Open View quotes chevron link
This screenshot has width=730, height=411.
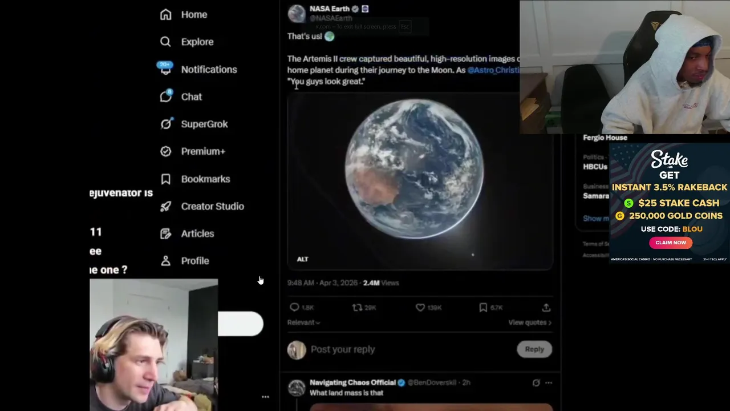click(x=530, y=323)
